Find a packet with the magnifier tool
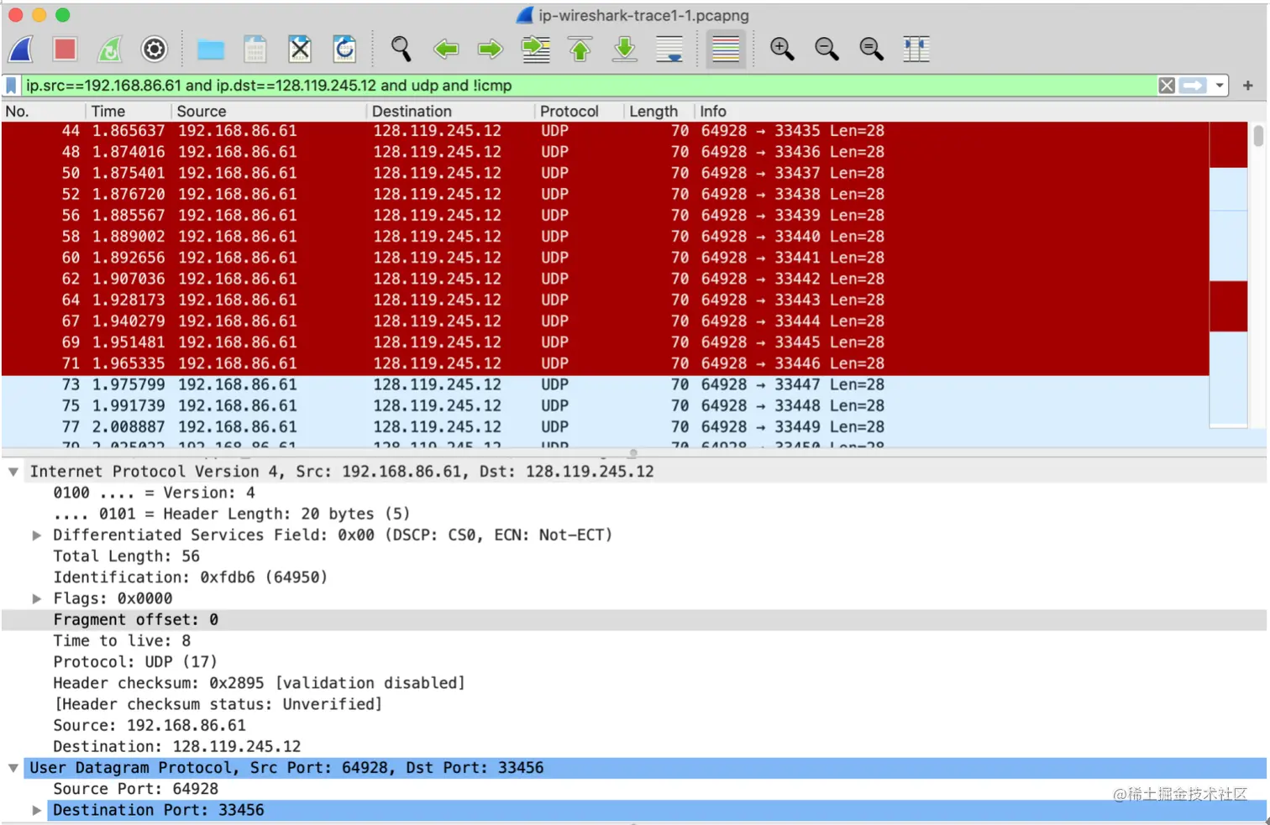The image size is (1270, 825). [x=401, y=49]
